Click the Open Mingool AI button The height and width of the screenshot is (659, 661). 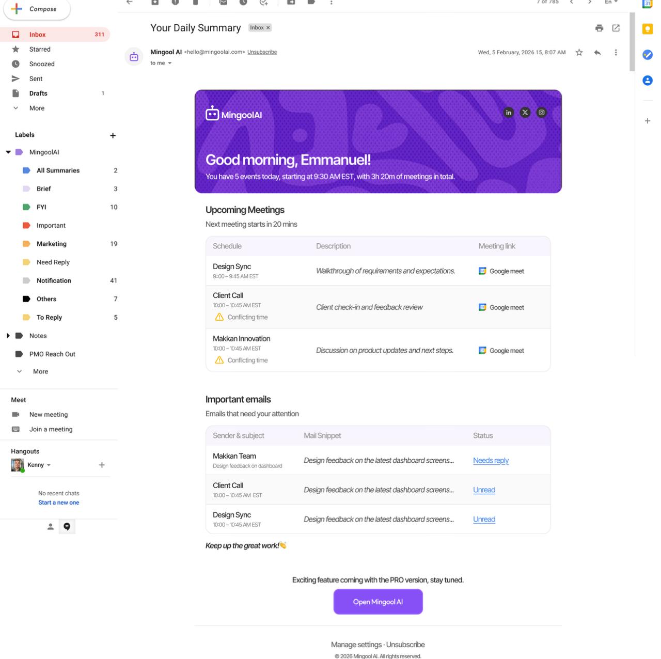(x=377, y=602)
